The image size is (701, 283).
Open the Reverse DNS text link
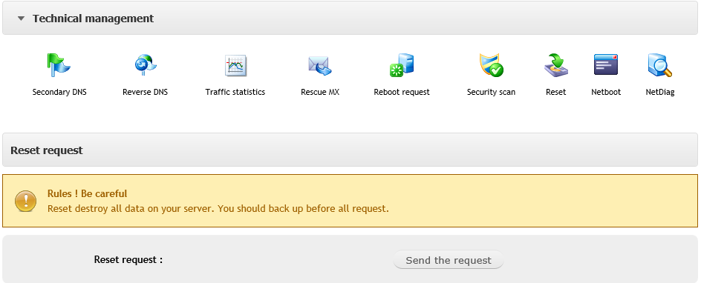pos(146,93)
